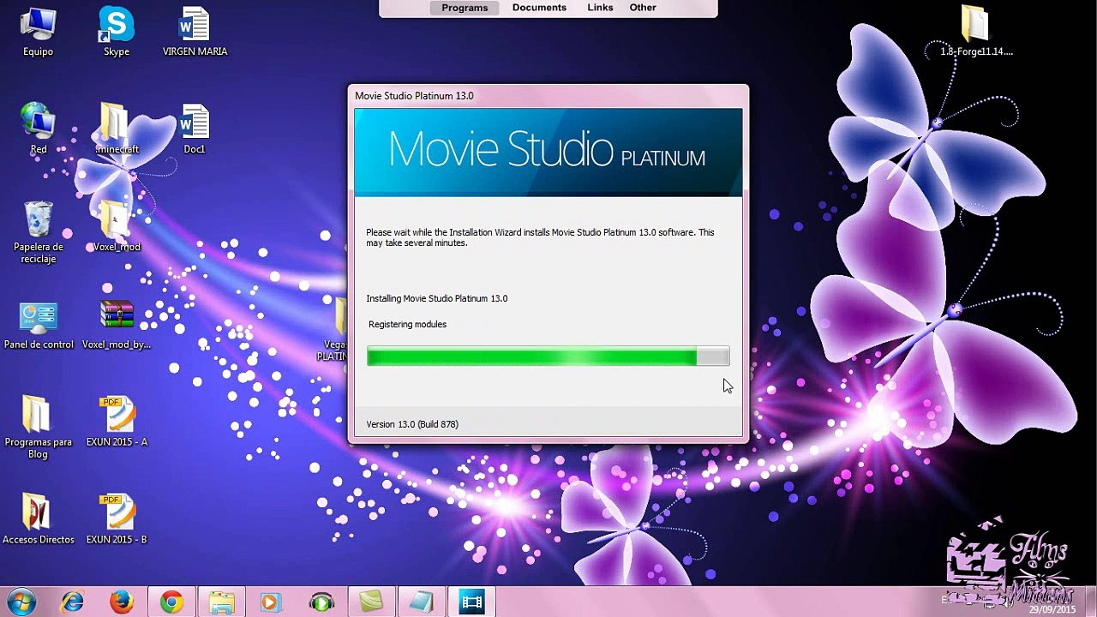Select the 1.8-Forge11.14 folder icon
The image size is (1097, 617).
point(976,33)
